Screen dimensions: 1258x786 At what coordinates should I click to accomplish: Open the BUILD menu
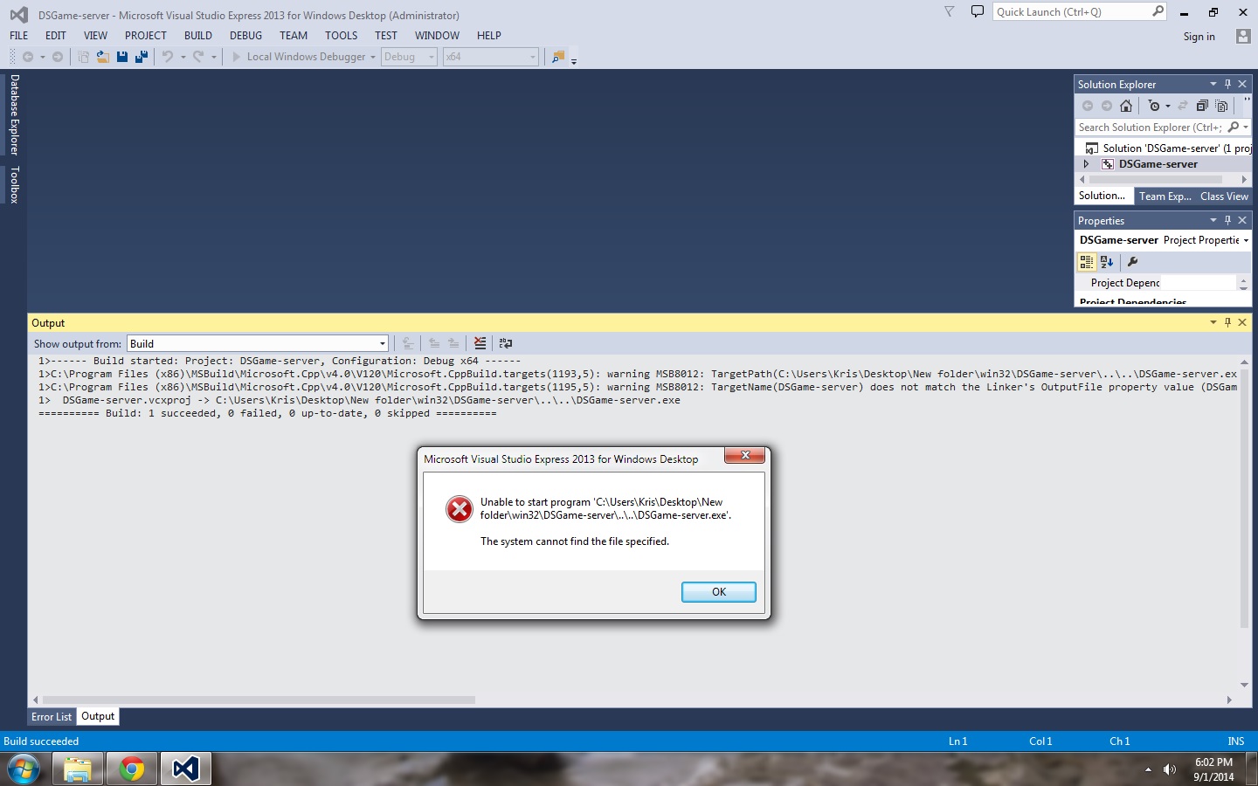[197, 36]
